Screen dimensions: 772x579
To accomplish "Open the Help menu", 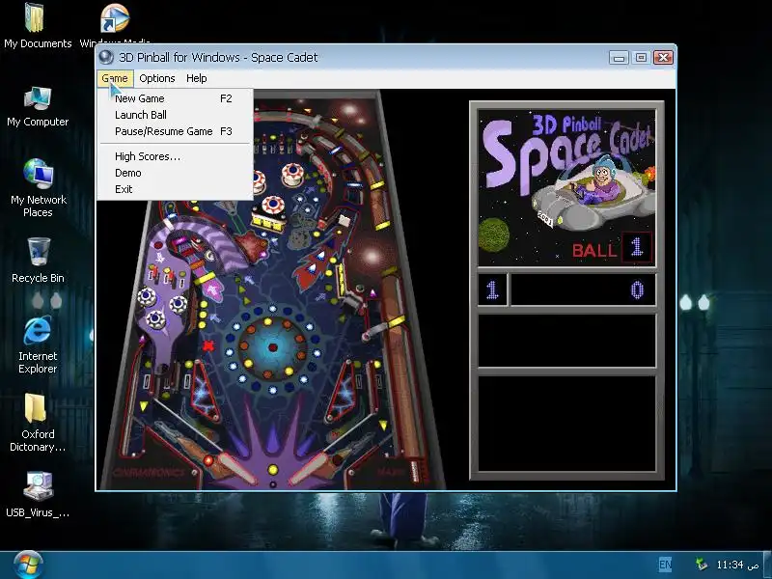I will pos(197,78).
